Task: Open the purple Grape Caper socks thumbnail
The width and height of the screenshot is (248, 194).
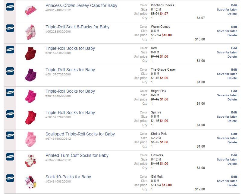Action: (x=31, y=75)
